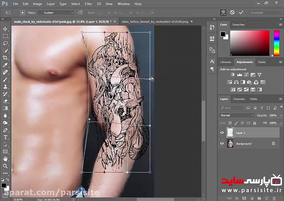This screenshot has height=201, width=284.
Task: Select the Clone Stamp tool
Action: click(x=5, y=87)
